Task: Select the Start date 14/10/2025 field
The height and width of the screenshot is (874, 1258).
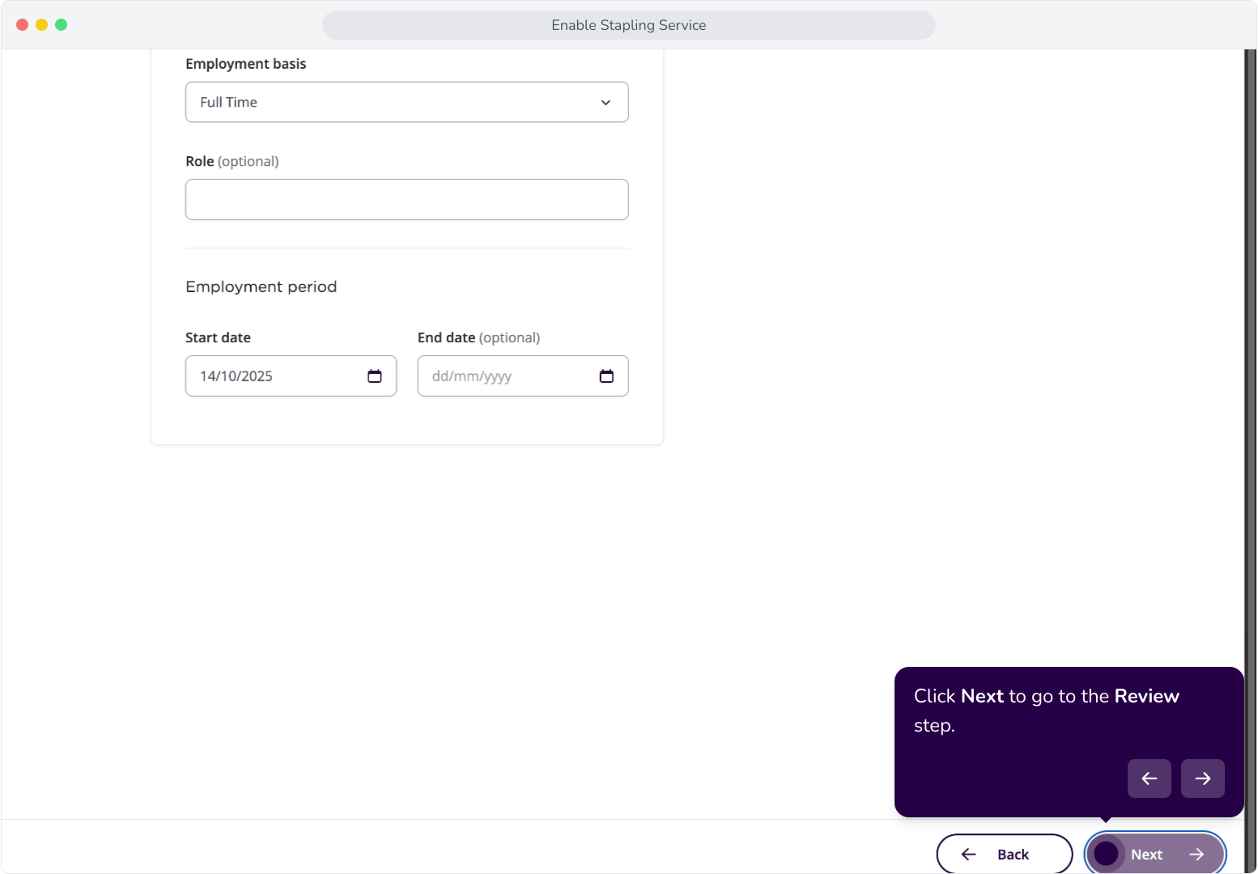Action: (291, 376)
